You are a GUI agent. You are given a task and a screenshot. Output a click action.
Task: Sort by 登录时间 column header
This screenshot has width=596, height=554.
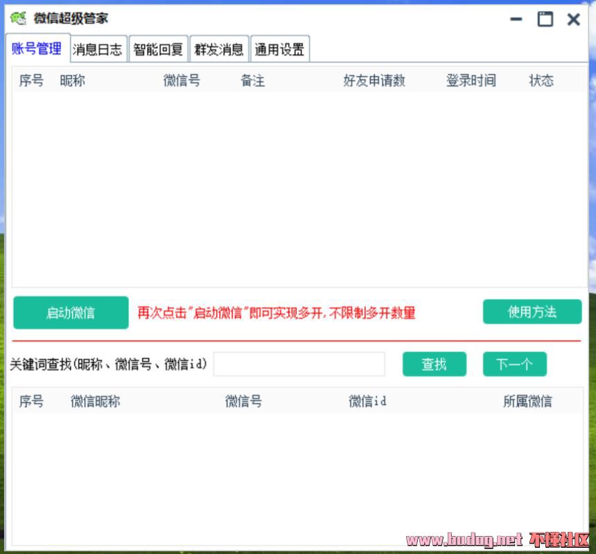[471, 80]
